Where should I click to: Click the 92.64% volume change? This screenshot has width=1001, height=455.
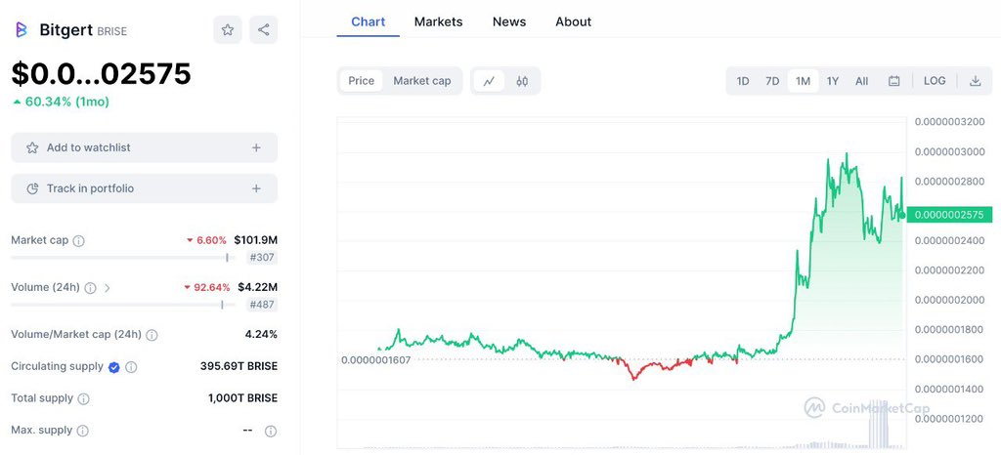(x=207, y=287)
